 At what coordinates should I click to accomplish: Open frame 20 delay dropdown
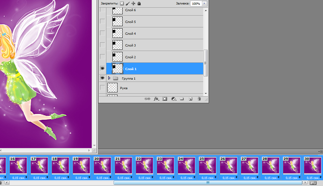tap(110, 177)
